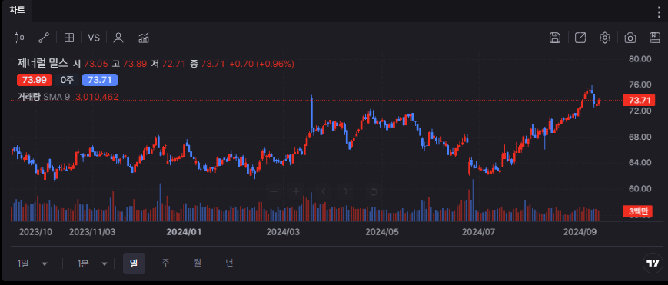Open chart settings gear
This screenshot has height=285, width=668.
605,38
